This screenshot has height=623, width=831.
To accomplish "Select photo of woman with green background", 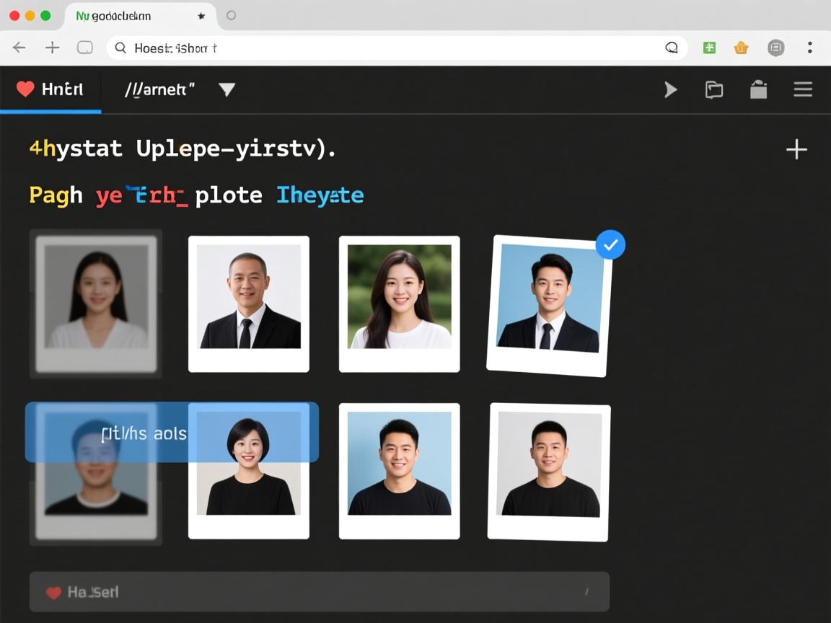I will [399, 304].
